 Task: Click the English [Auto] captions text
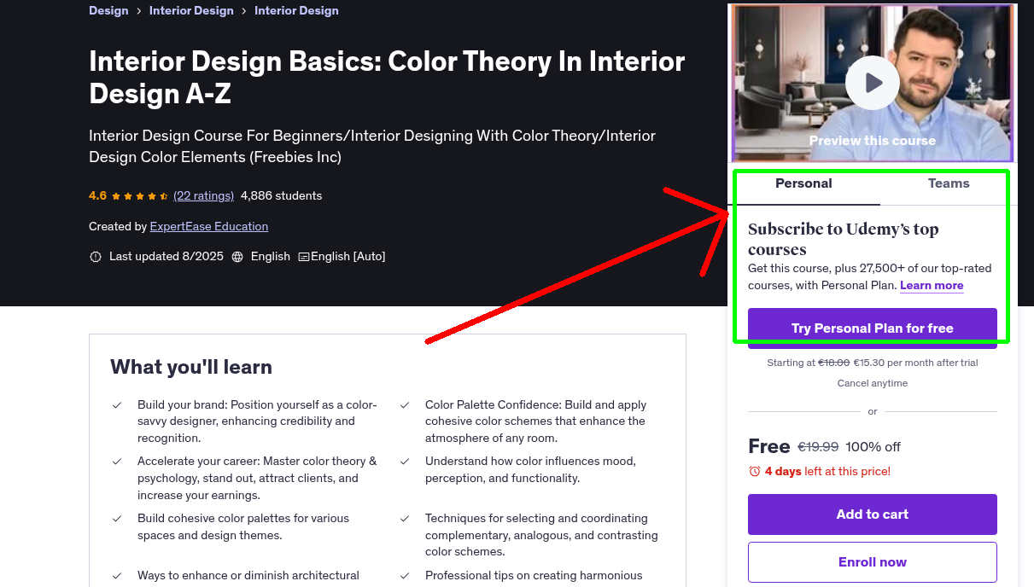tap(348, 257)
